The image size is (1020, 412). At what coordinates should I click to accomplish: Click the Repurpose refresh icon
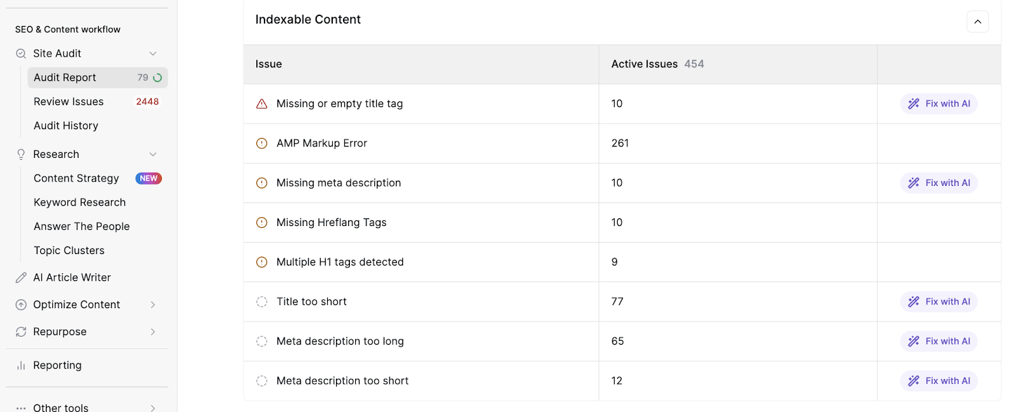point(20,331)
